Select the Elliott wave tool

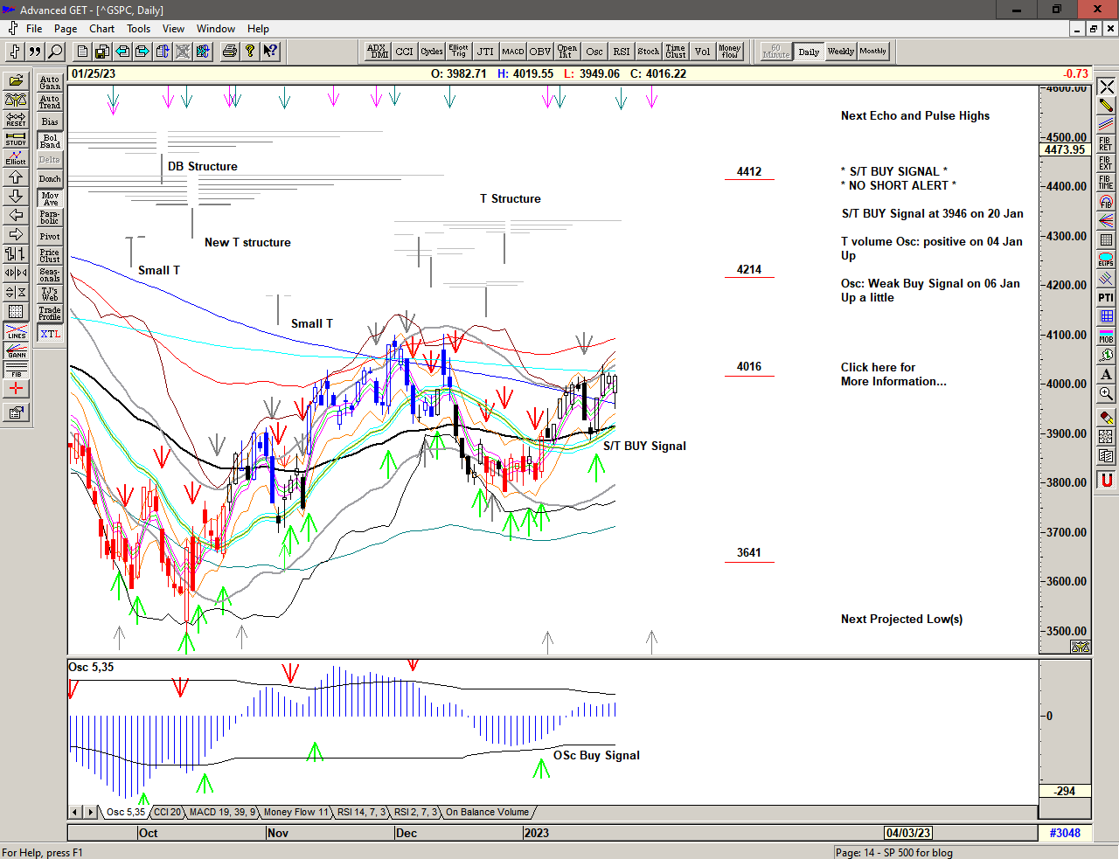click(16, 157)
